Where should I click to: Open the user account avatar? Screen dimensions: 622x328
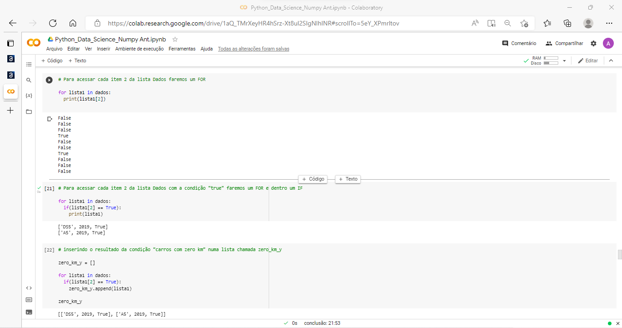click(608, 43)
